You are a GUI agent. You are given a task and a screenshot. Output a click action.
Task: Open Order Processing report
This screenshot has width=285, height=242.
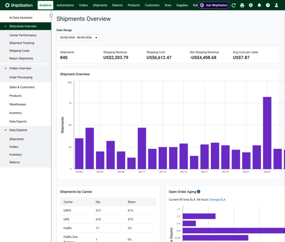pos(21,77)
